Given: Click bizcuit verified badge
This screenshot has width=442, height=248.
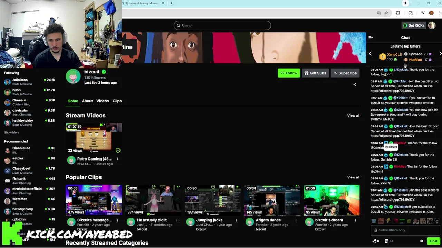Looking at the screenshot, I should click(104, 72).
